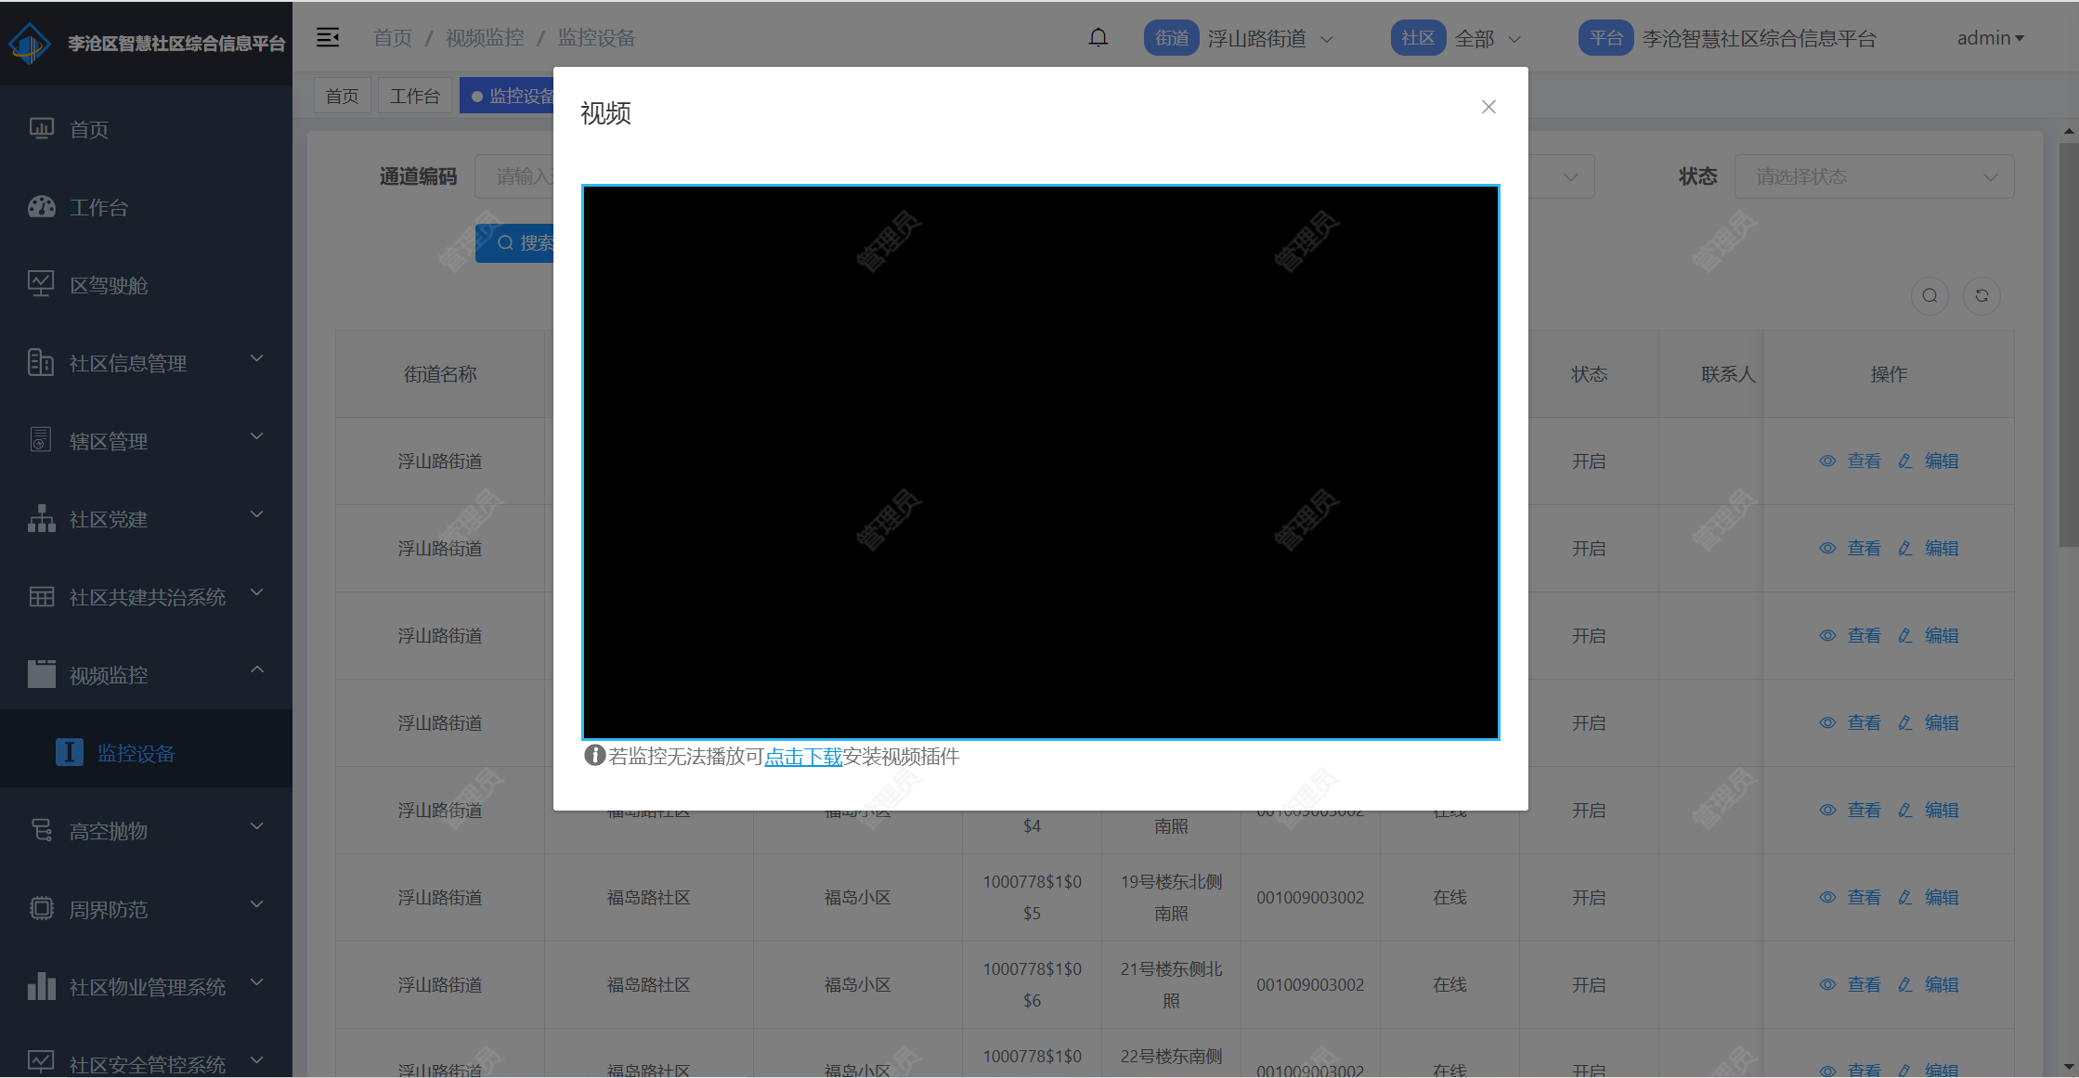Click the 工作台 dashboard gauge icon
The width and height of the screenshot is (2079, 1078).
point(42,206)
